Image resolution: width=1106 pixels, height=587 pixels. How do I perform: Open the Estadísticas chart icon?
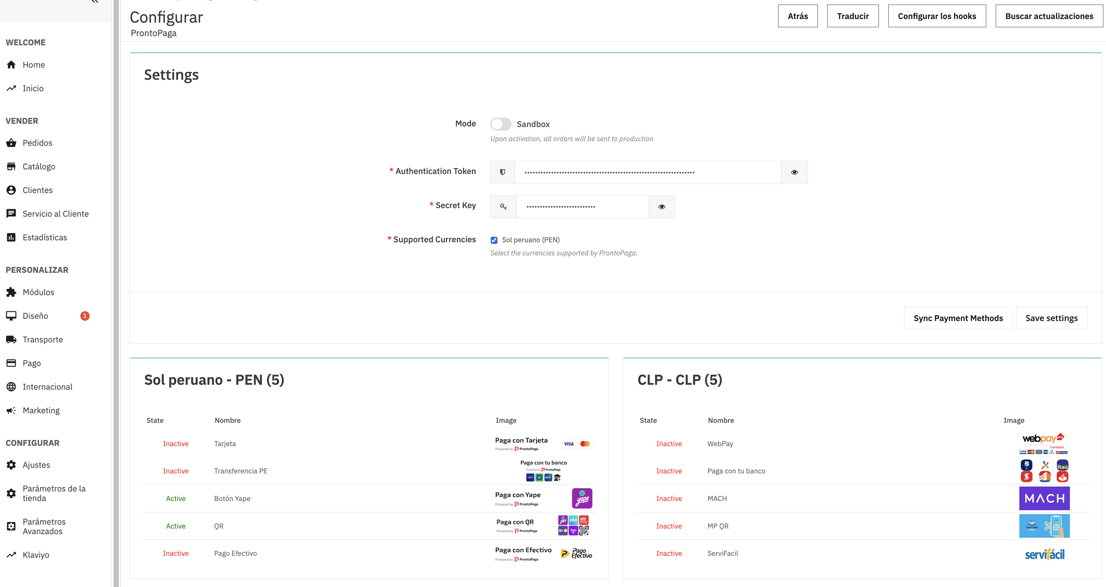point(11,237)
